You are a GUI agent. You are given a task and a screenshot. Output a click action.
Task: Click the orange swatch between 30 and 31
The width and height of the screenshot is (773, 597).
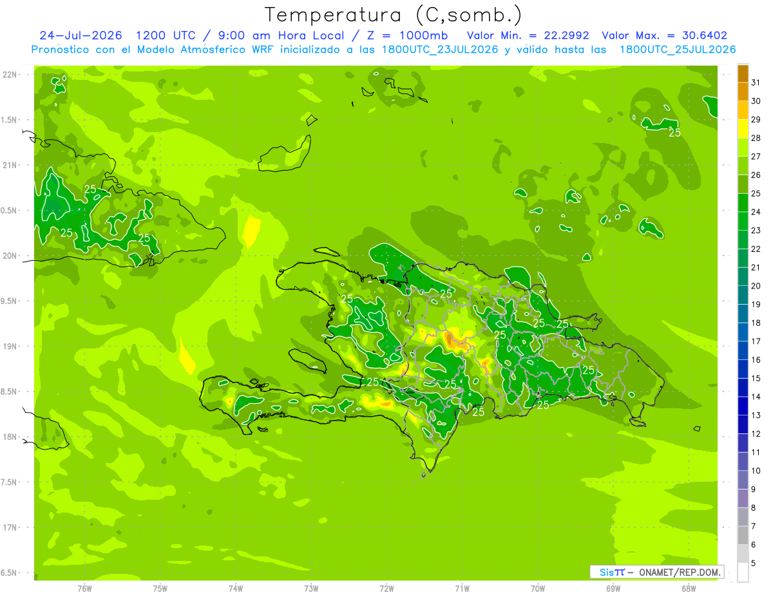tap(742, 92)
